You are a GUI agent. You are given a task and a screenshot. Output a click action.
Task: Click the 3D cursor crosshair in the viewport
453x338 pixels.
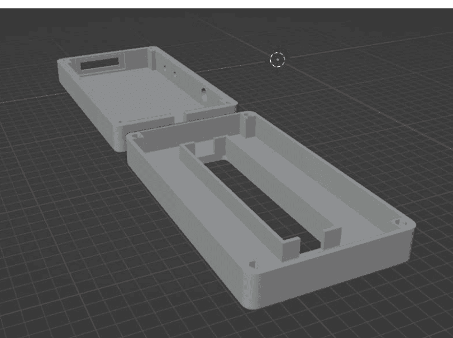[x=278, y=59]
